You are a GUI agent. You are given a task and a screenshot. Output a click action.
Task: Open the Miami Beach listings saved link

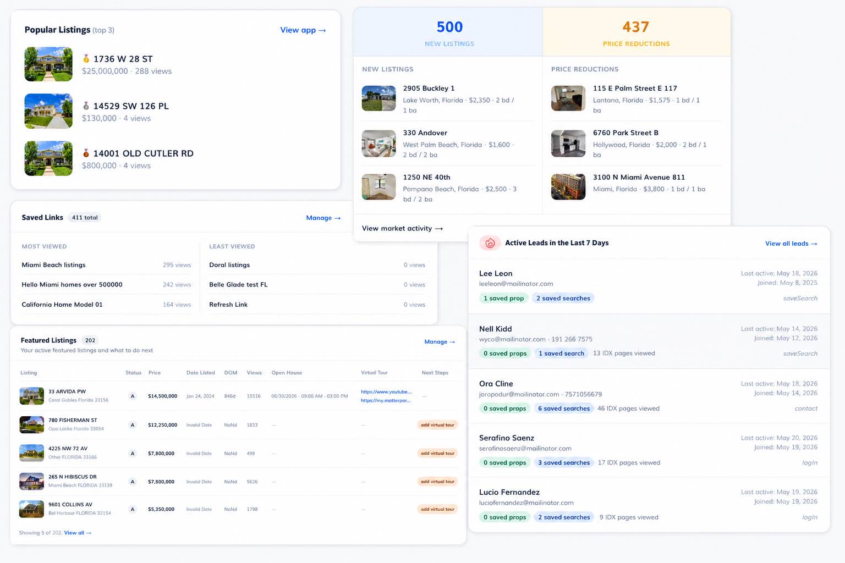[x=53, y=265]
